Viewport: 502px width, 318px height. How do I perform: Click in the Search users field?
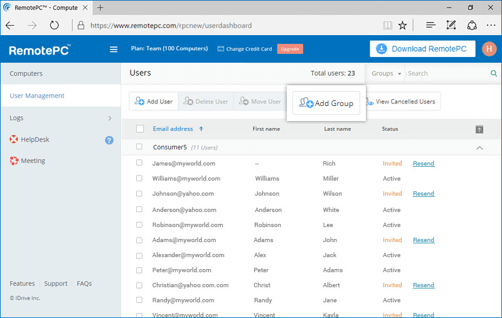tap(447, 73)
